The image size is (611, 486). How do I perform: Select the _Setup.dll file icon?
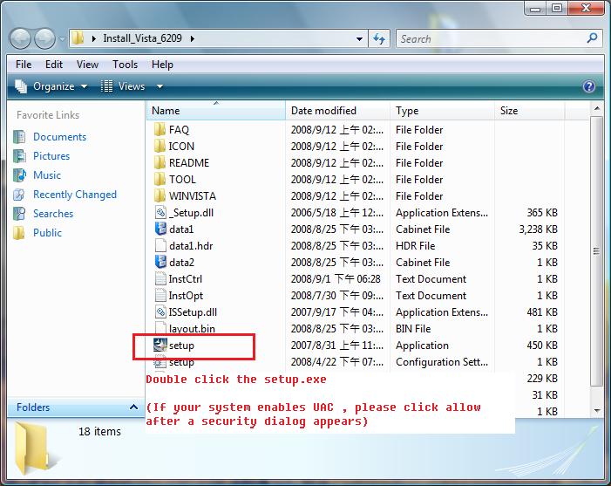coord(160,213)
